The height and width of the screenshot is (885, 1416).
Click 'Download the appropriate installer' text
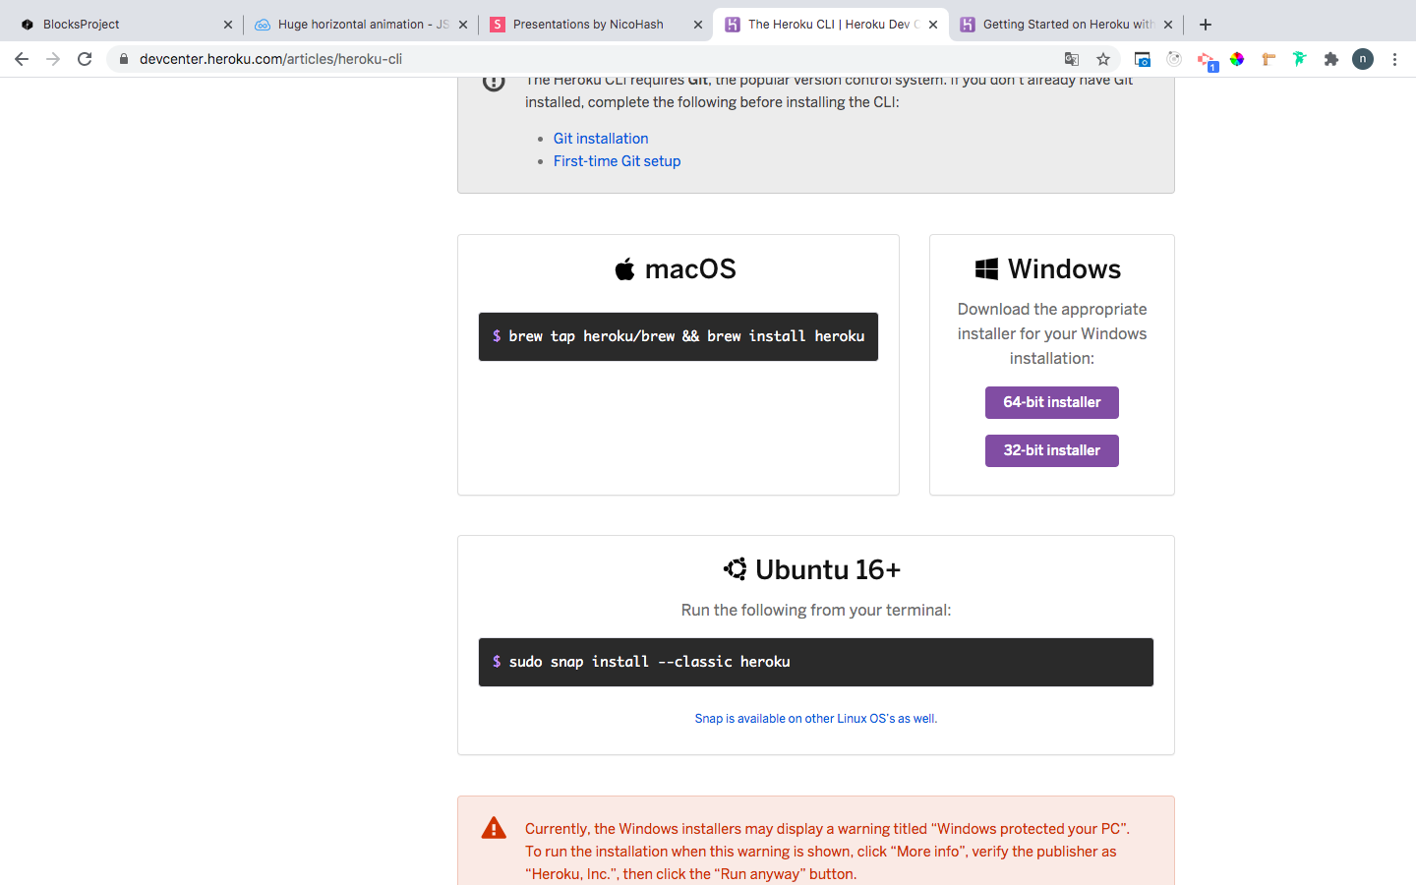[x=1052, y=333]
